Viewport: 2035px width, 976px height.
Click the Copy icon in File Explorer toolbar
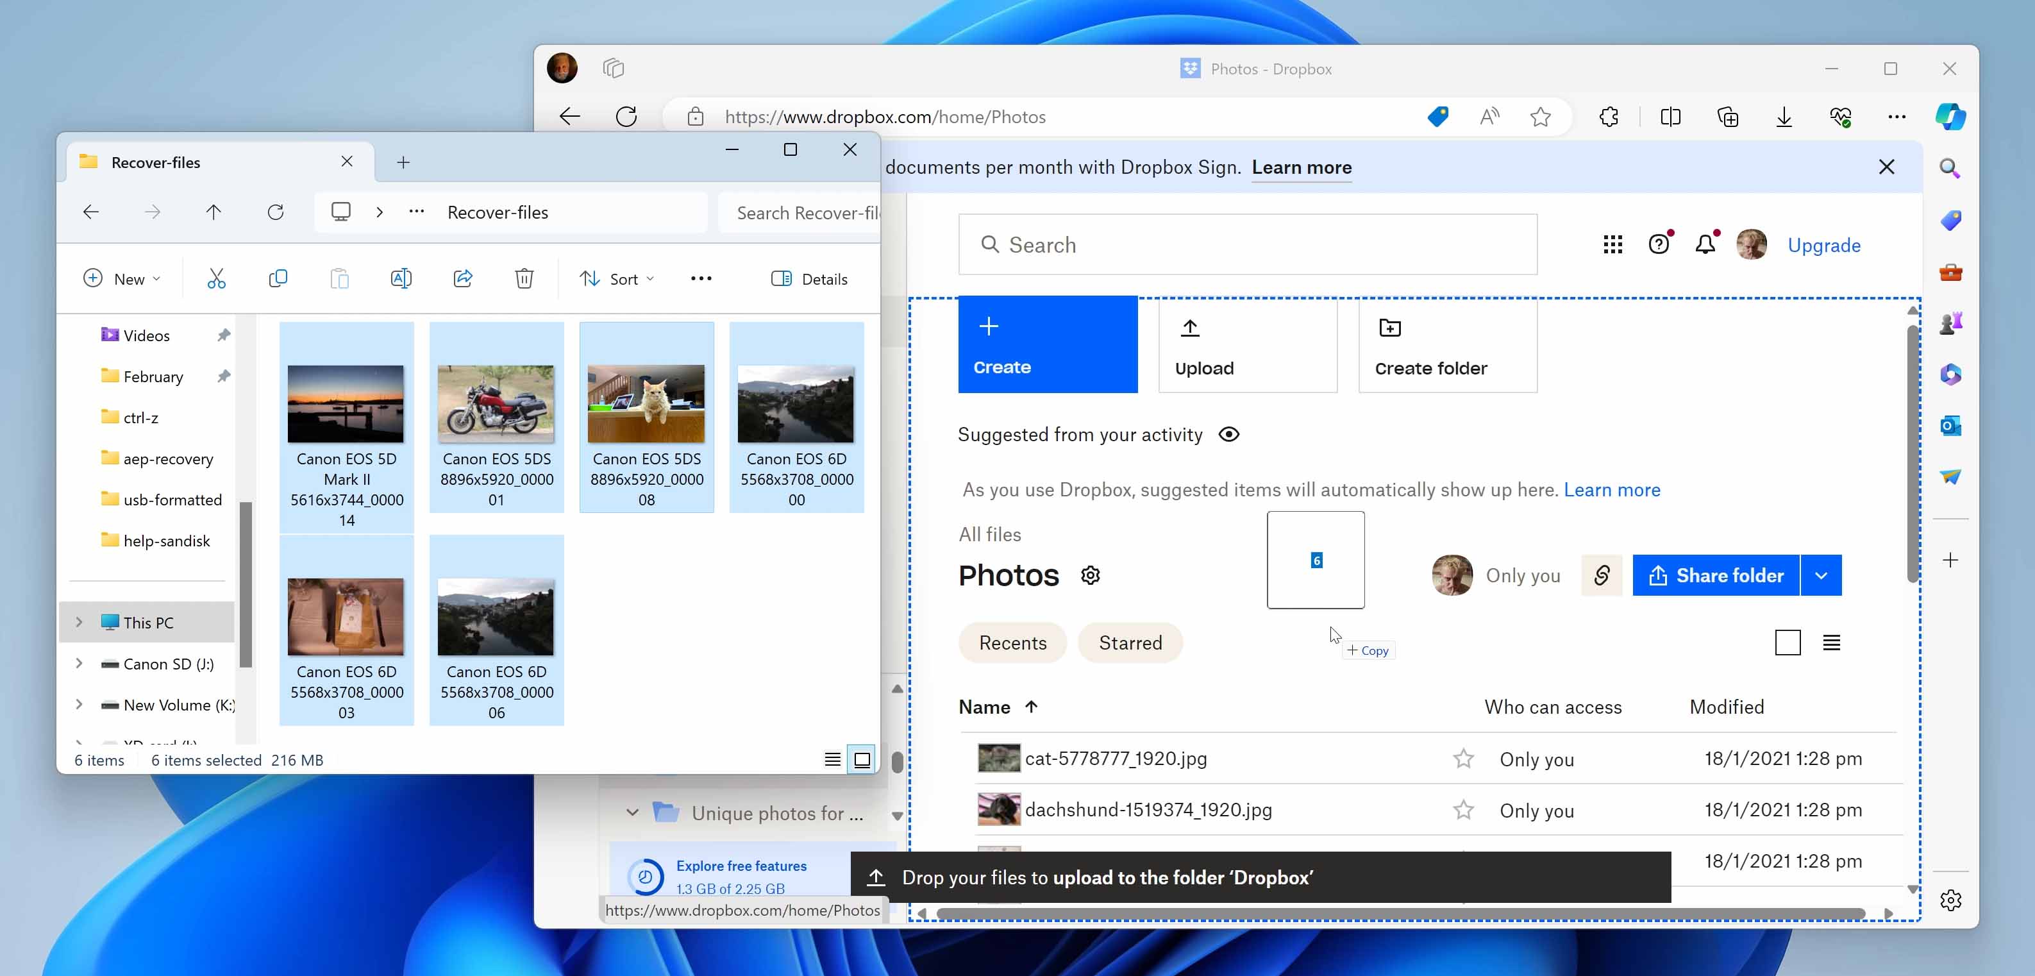278,279
